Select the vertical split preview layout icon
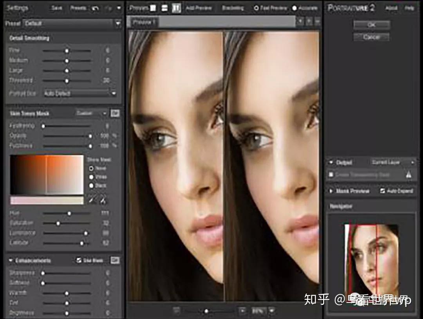The width and height of the screenshot is (423, 319). coord(176,7)
